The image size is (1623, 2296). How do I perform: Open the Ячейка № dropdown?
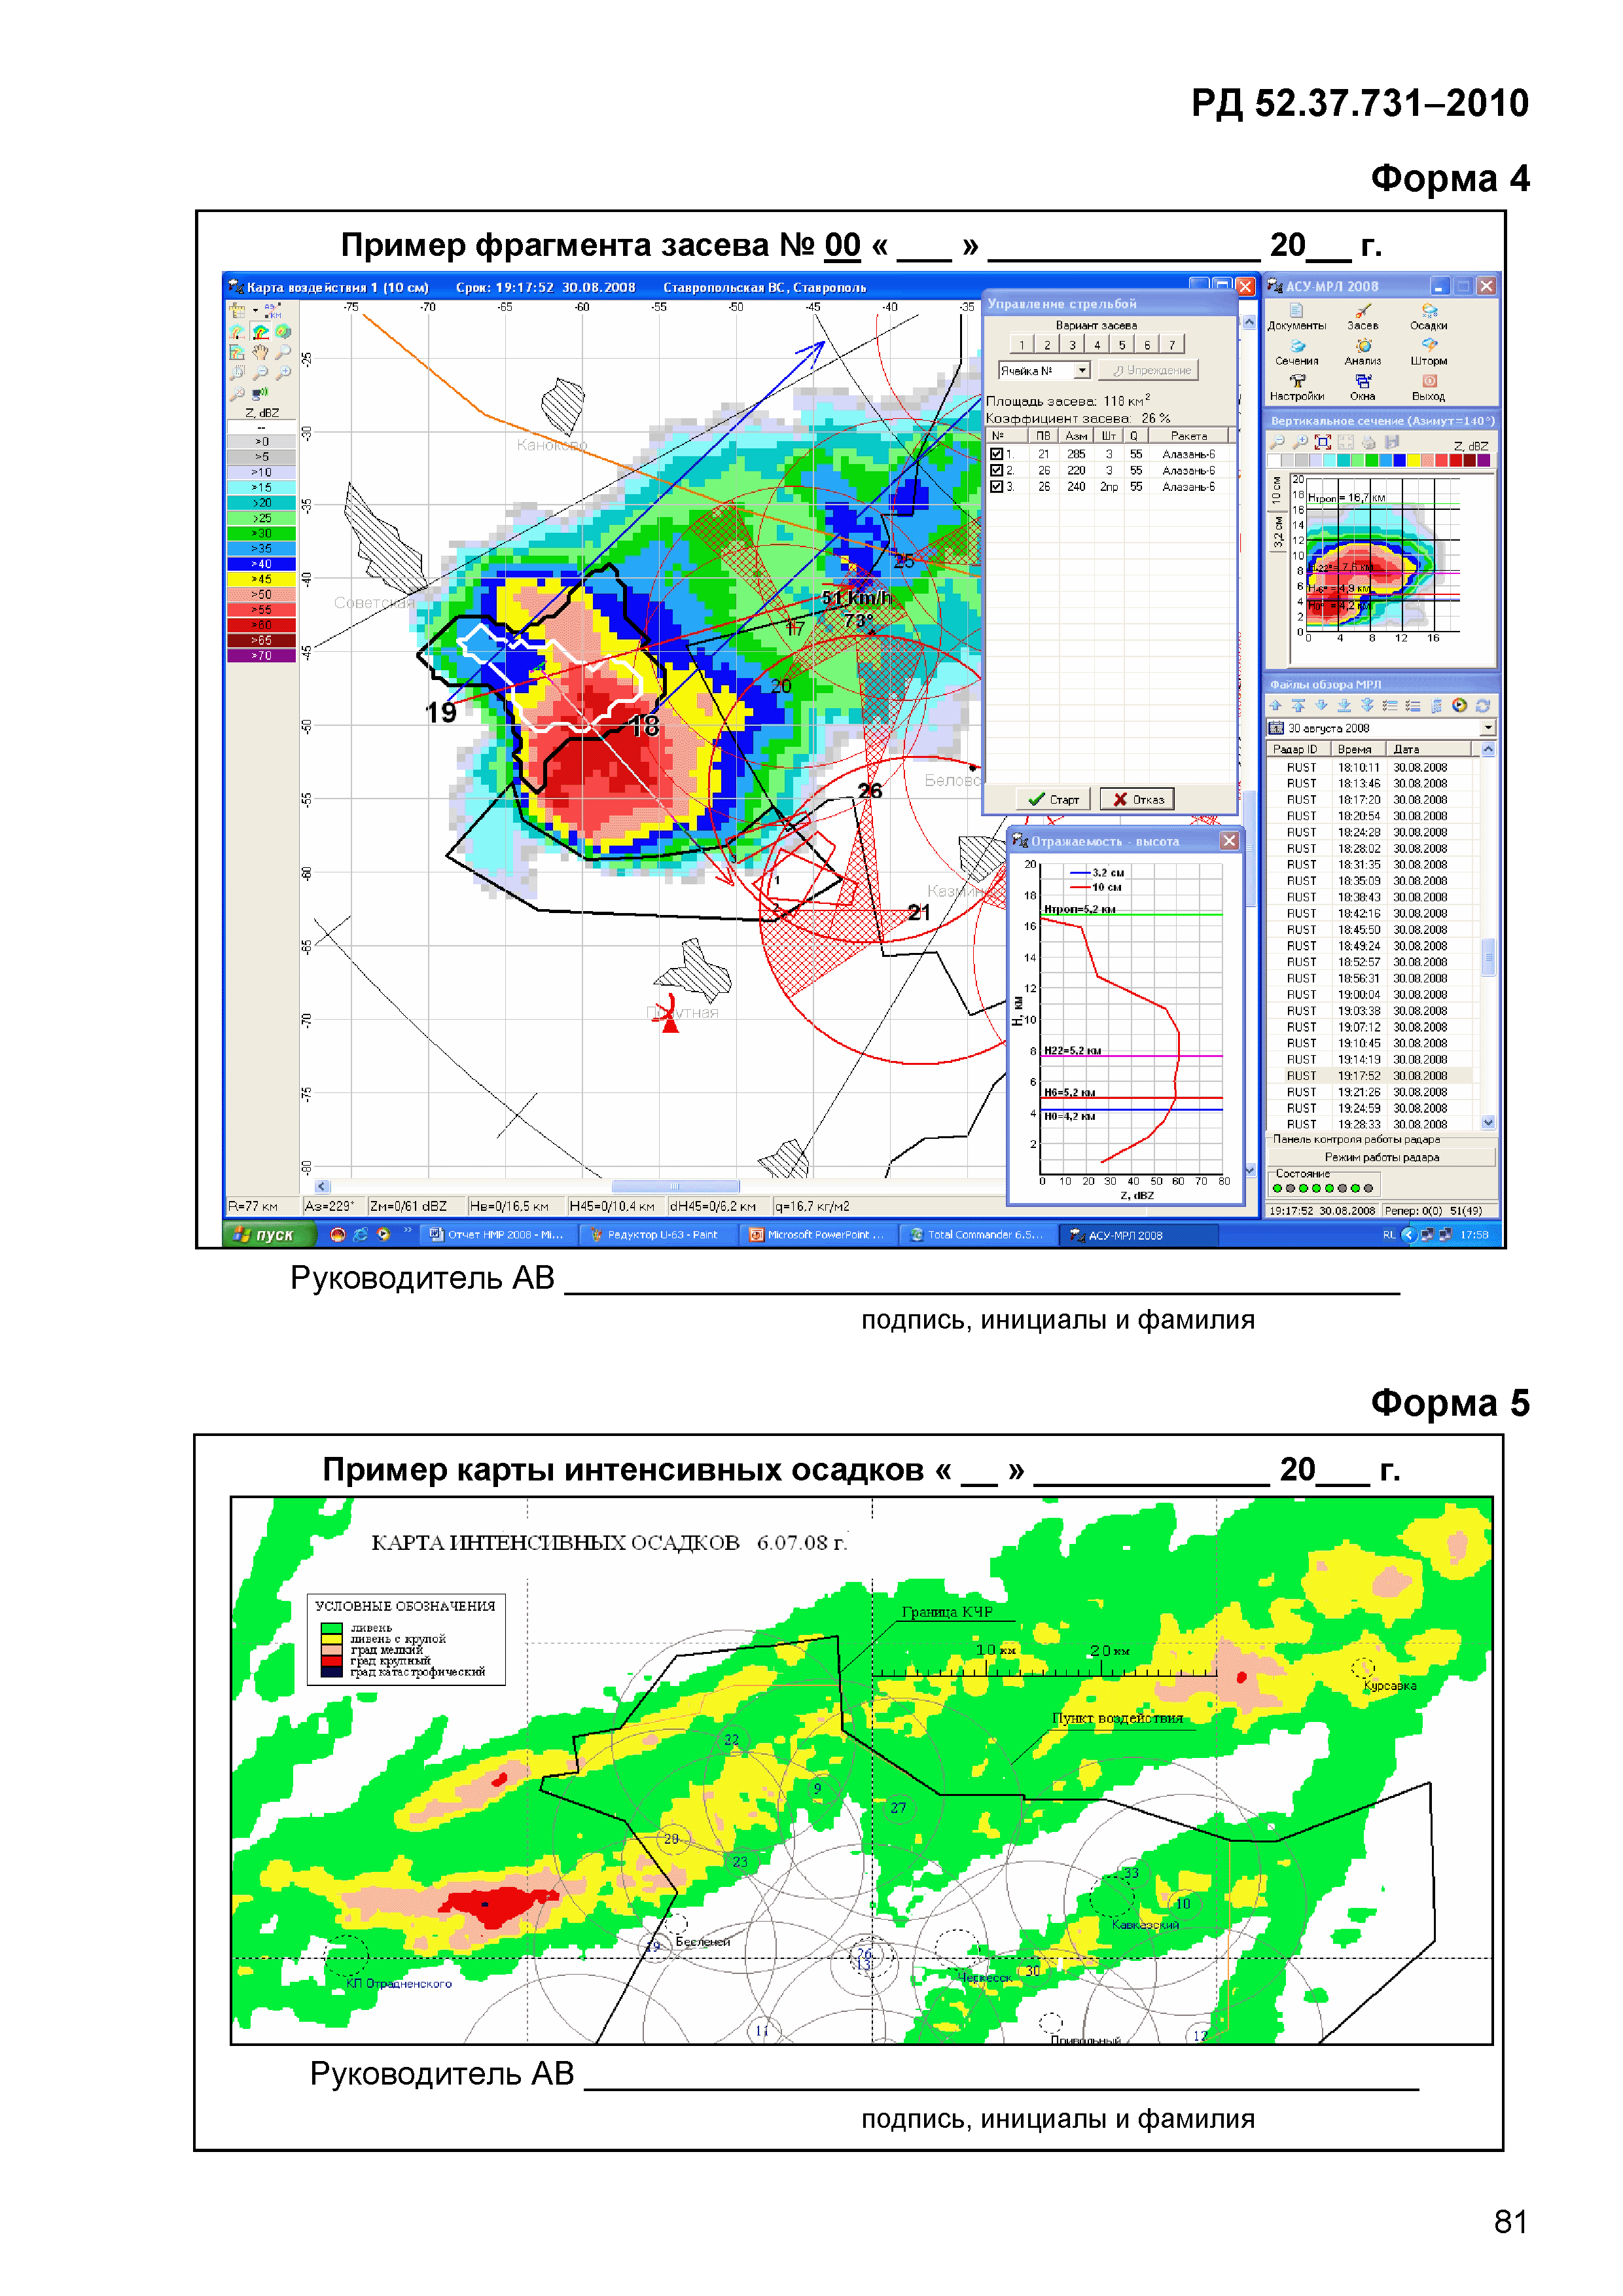pyautogui.click(x=1081, y=370)
